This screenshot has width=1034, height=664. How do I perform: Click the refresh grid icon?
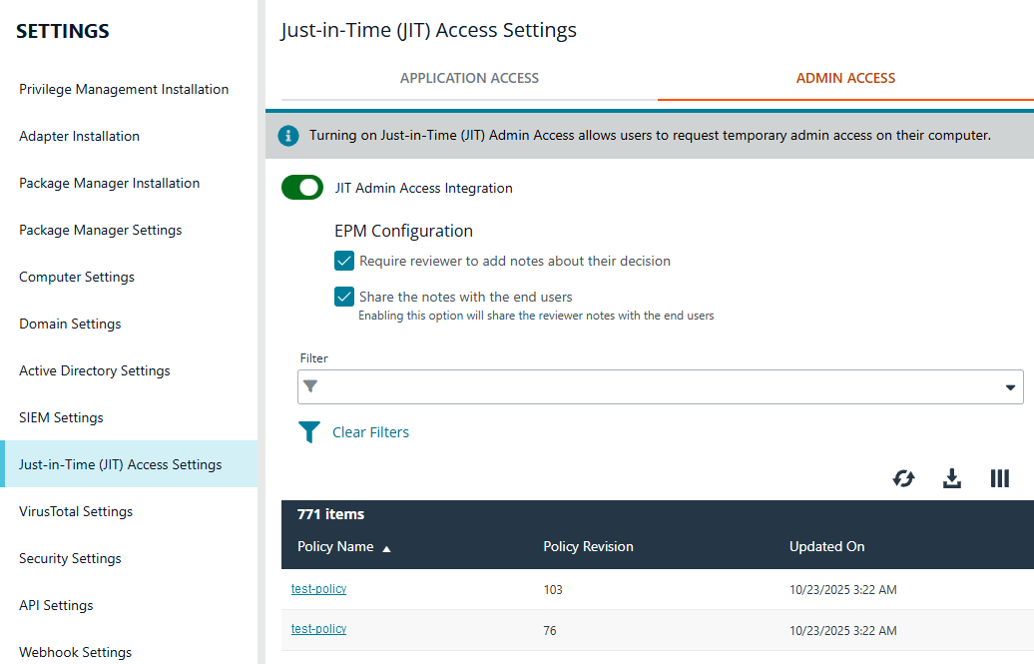tap(903, 478)
